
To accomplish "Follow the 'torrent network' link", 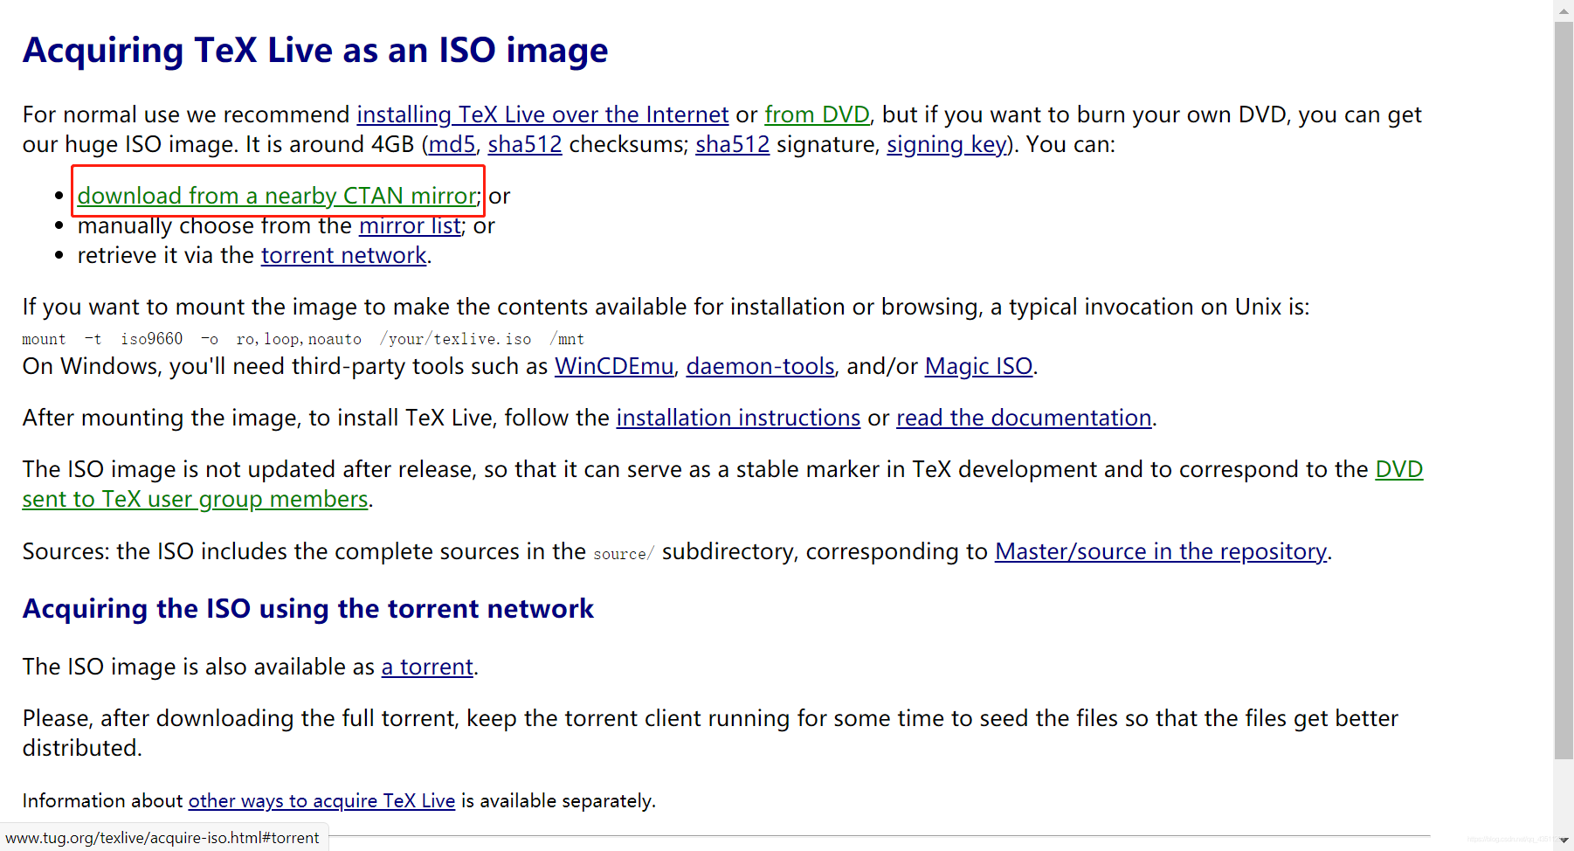I will 344,255.
